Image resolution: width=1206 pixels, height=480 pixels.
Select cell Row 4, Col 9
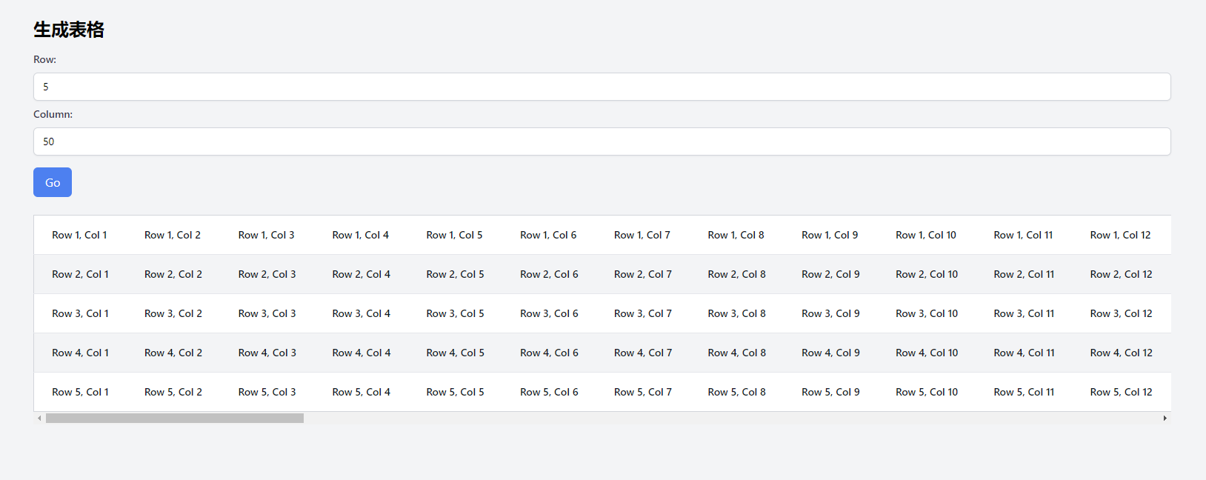(830, 353)
